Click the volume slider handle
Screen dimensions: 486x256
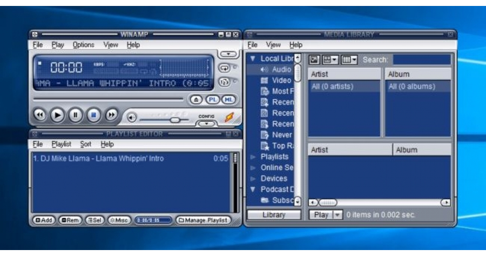(175, 120)
